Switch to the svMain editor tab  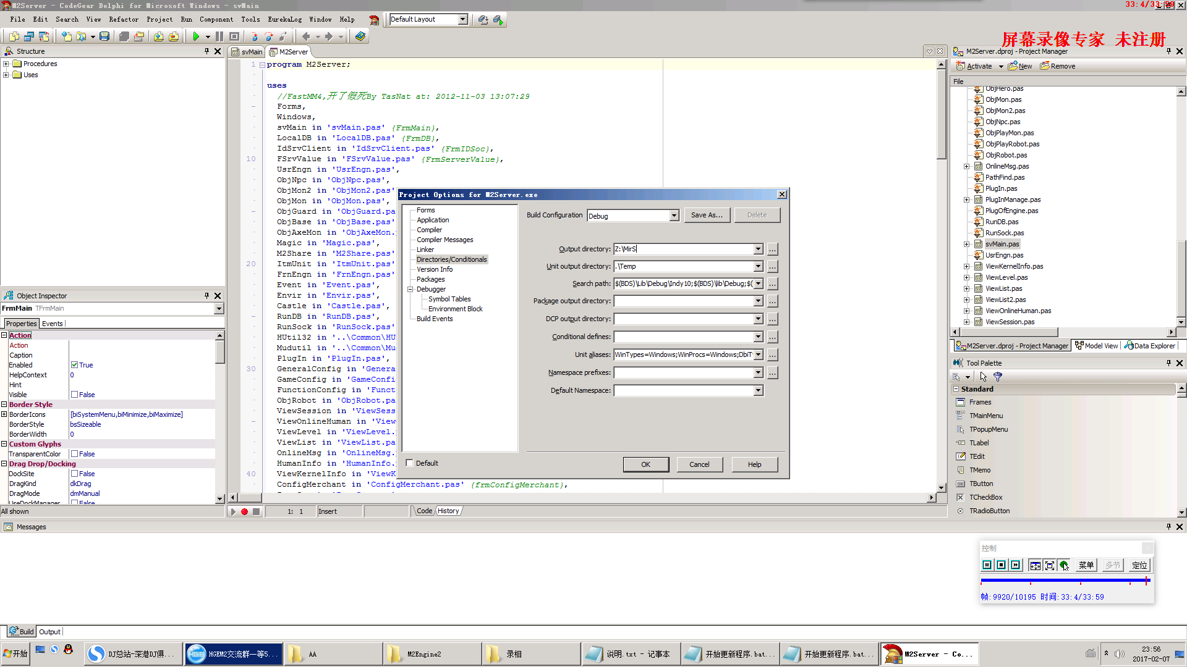point(247,52)
